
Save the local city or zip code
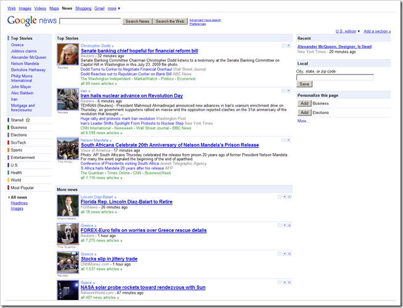point(304,84)
